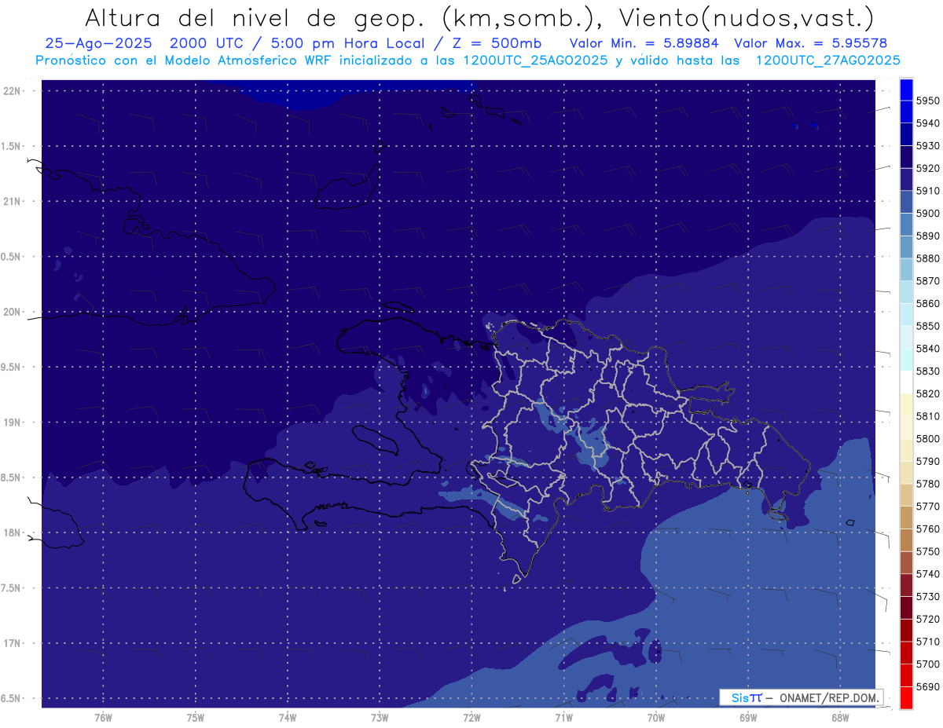Screen dimensions: 943x728
Task: Click the legend value '5950'
Action: coord(928,101)
